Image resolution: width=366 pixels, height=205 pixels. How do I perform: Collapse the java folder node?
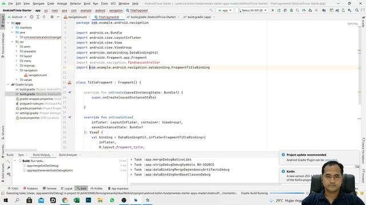pos(13,32)
